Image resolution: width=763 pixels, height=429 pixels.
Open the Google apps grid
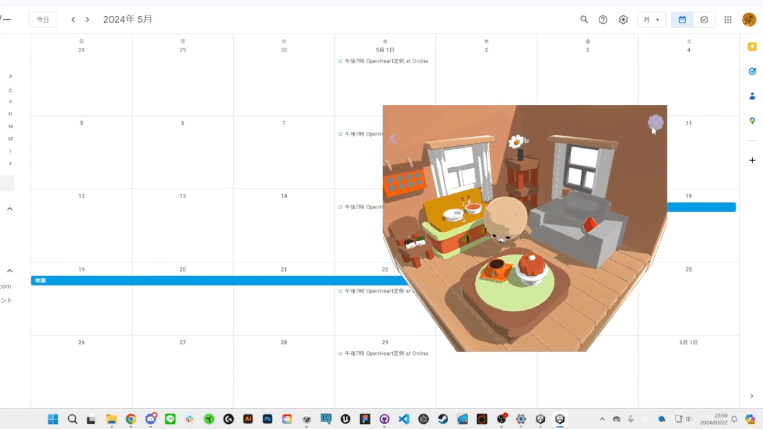[728, 19]
